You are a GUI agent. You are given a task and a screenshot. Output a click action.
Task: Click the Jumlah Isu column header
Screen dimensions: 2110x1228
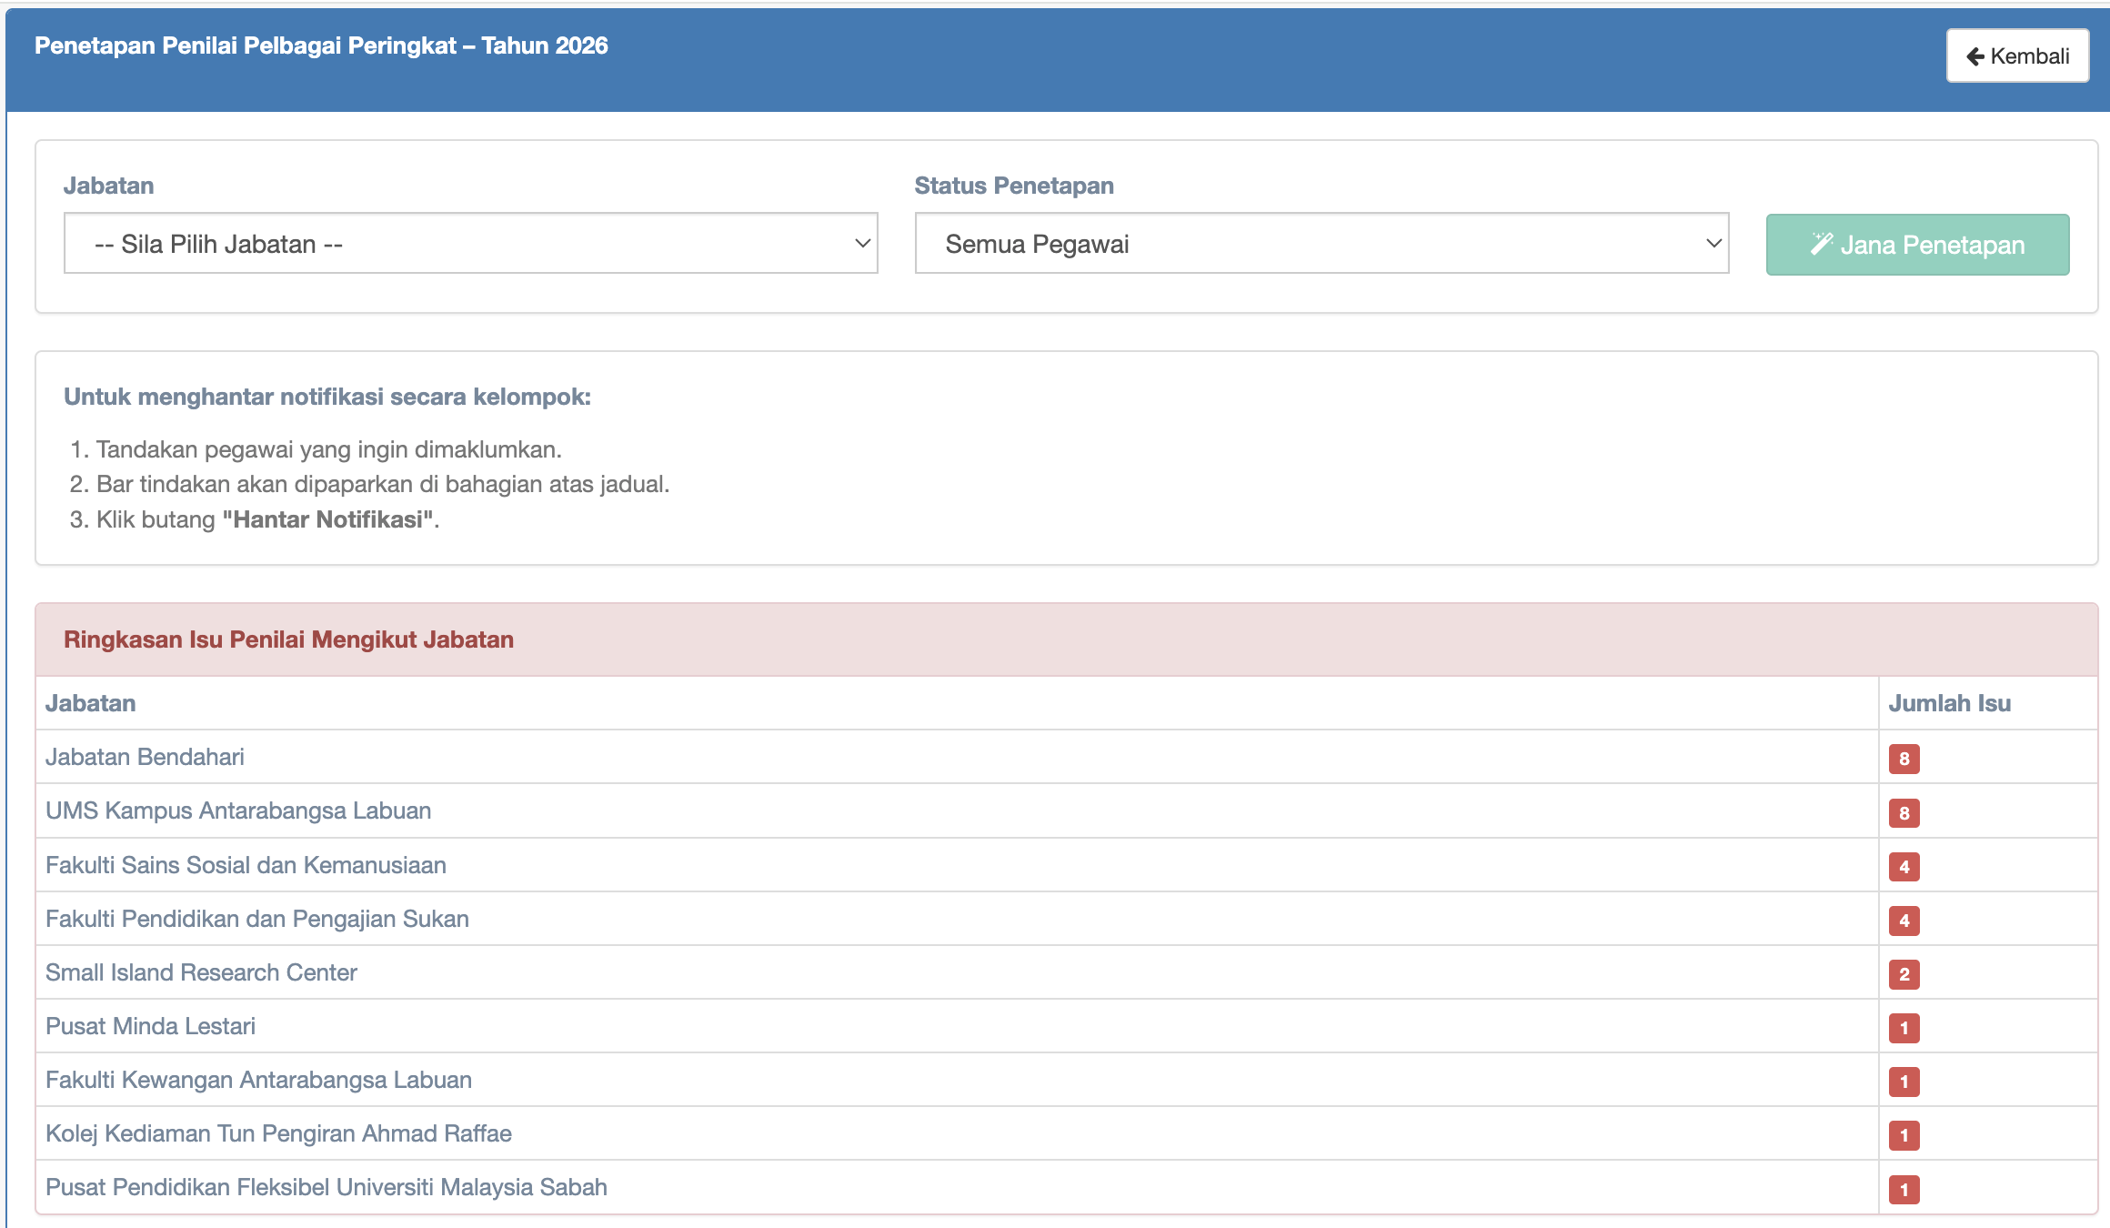point(1949,703)
